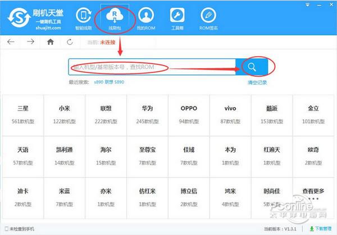
Task: Open the 工具箱 wrench toolbox
Action: (x=177, y=19)
